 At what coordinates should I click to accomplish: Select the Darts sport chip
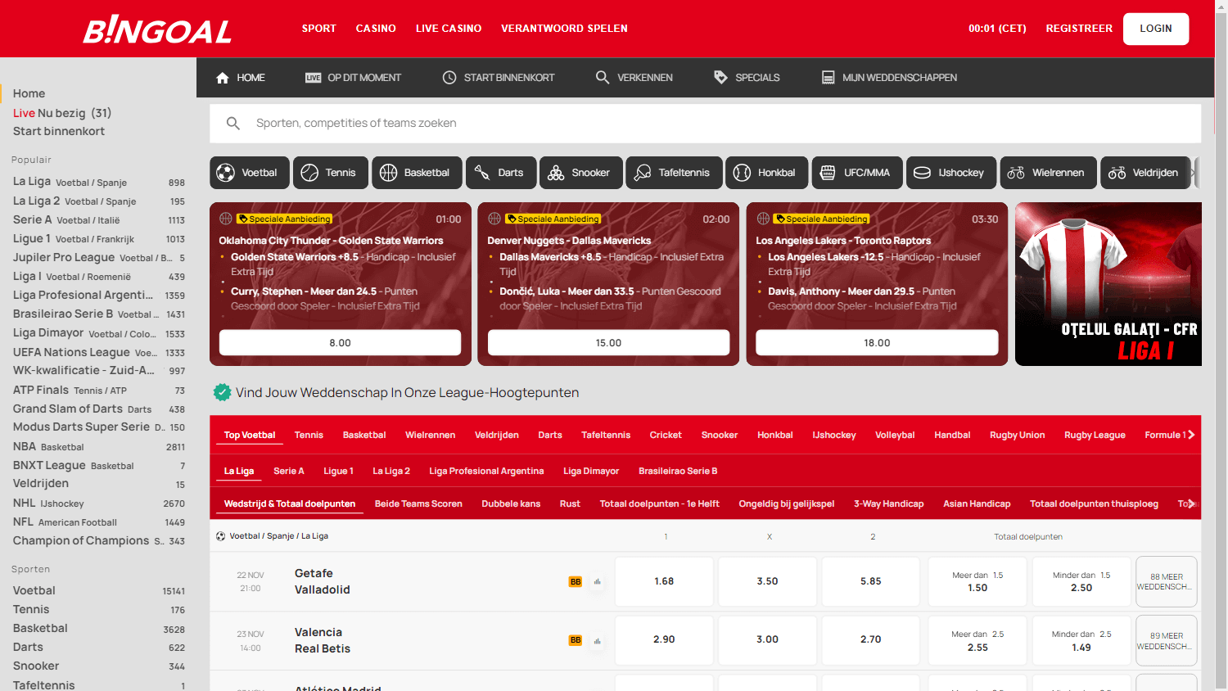[501, 173]
